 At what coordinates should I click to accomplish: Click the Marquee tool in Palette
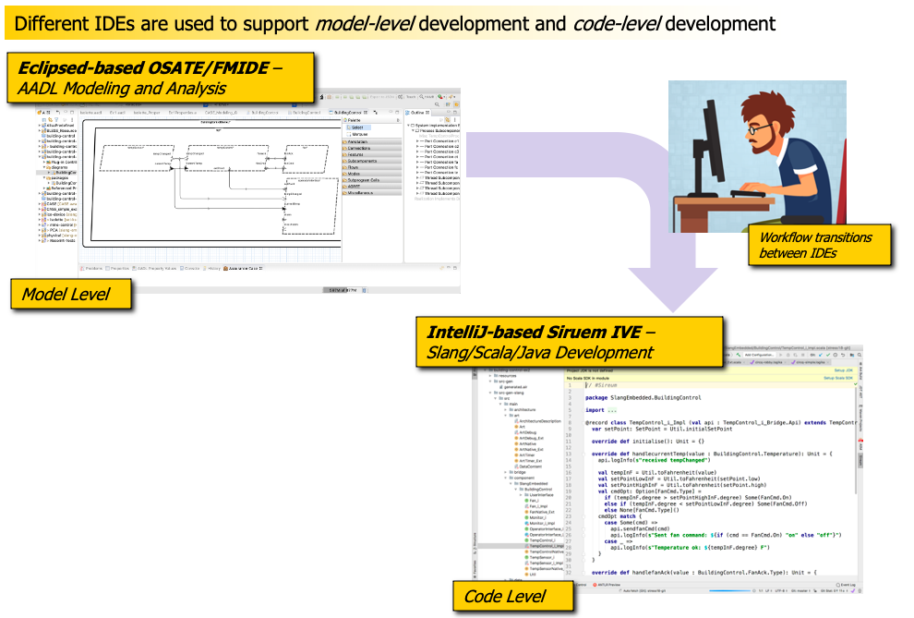pyautogui.click(x=359, y=134)
